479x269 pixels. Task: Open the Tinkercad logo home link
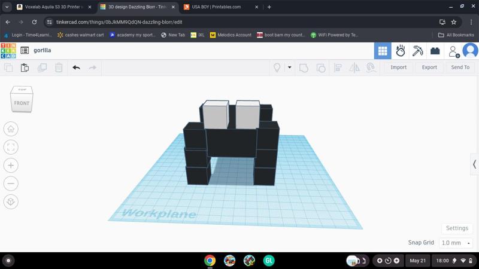[x=8, y=51]
